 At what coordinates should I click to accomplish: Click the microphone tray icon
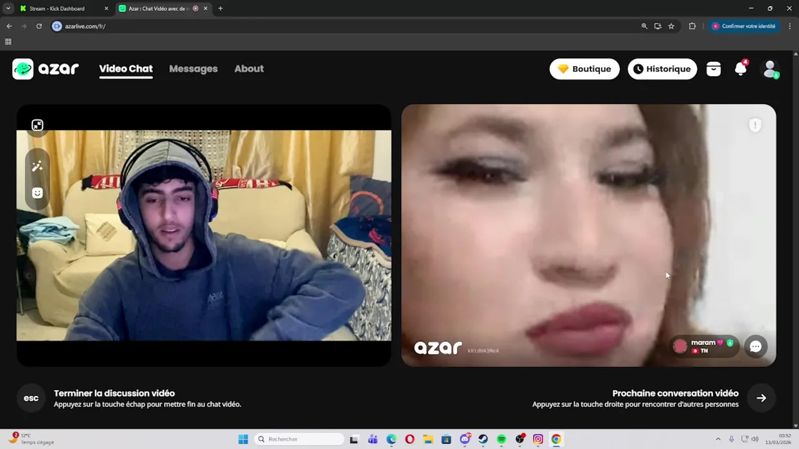(x=732, y=439)
